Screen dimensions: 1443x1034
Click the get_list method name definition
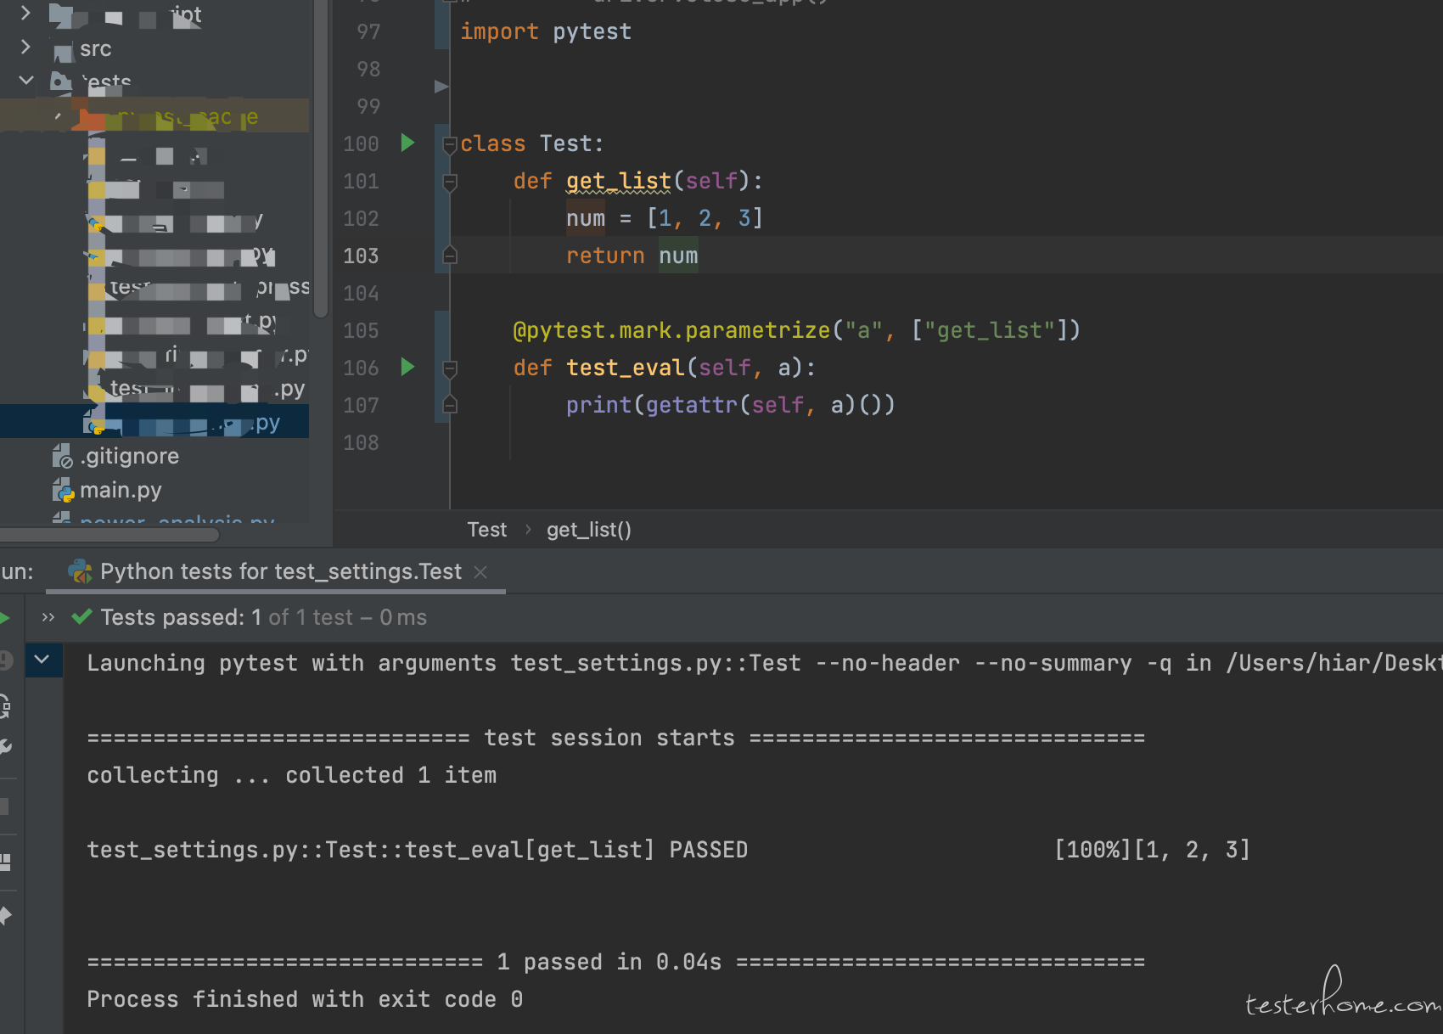[x=619, y=181]
